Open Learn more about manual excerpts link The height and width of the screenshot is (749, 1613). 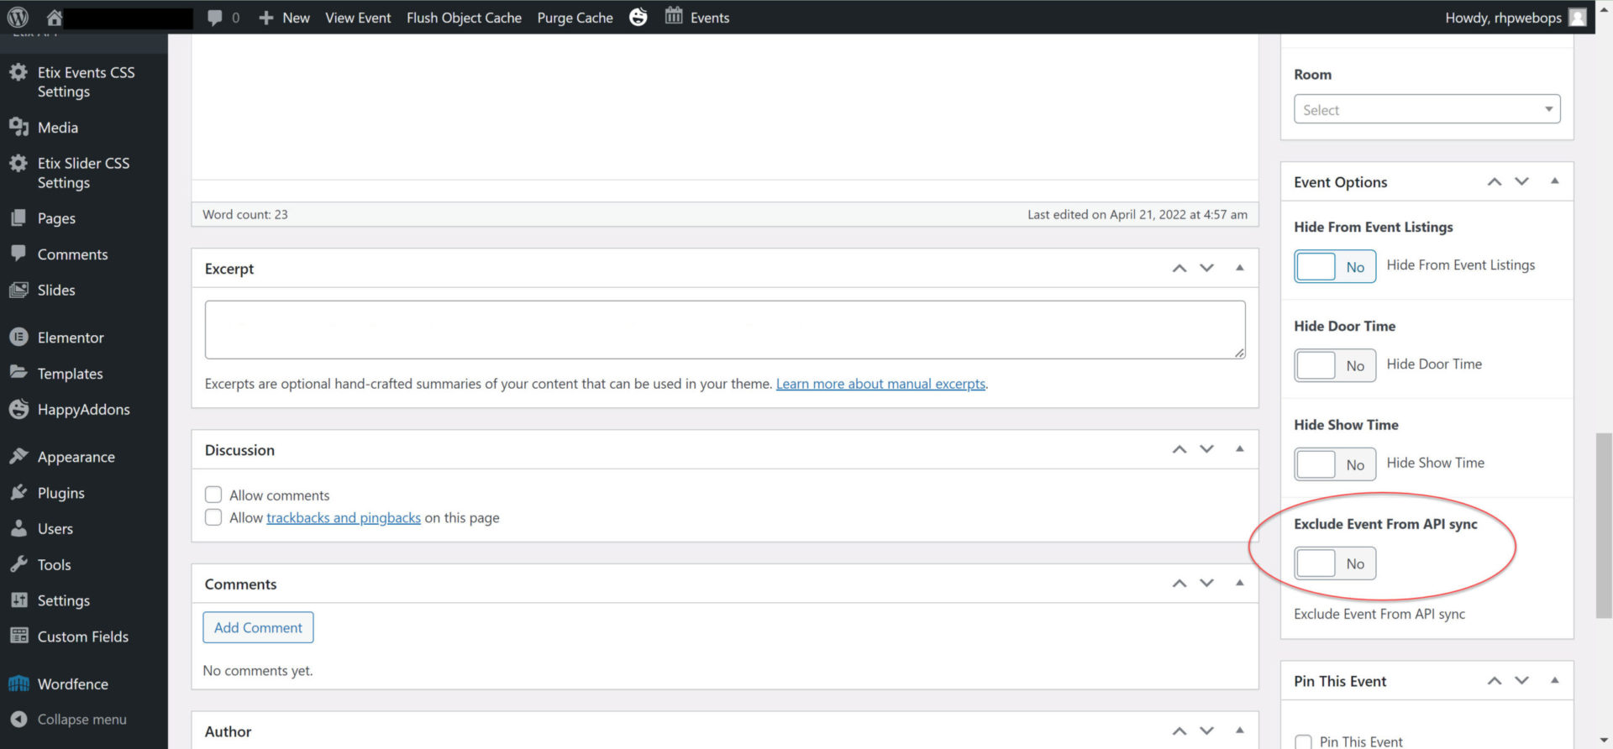tap(880, 384)
